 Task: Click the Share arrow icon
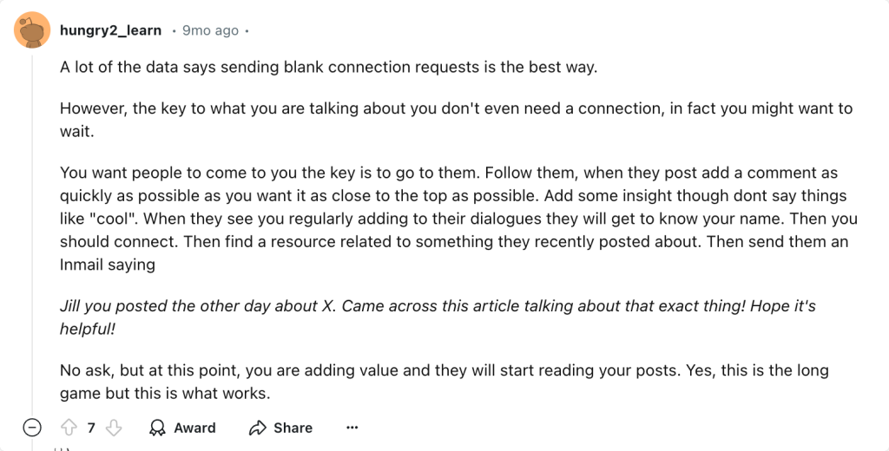pos(257,428)
